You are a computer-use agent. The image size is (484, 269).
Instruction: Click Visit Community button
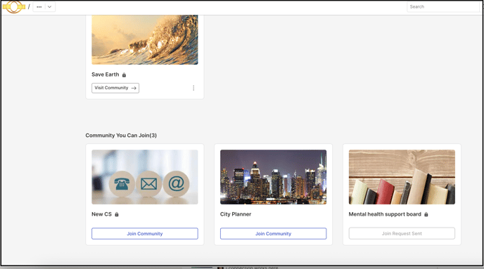[x=115, y=88]
